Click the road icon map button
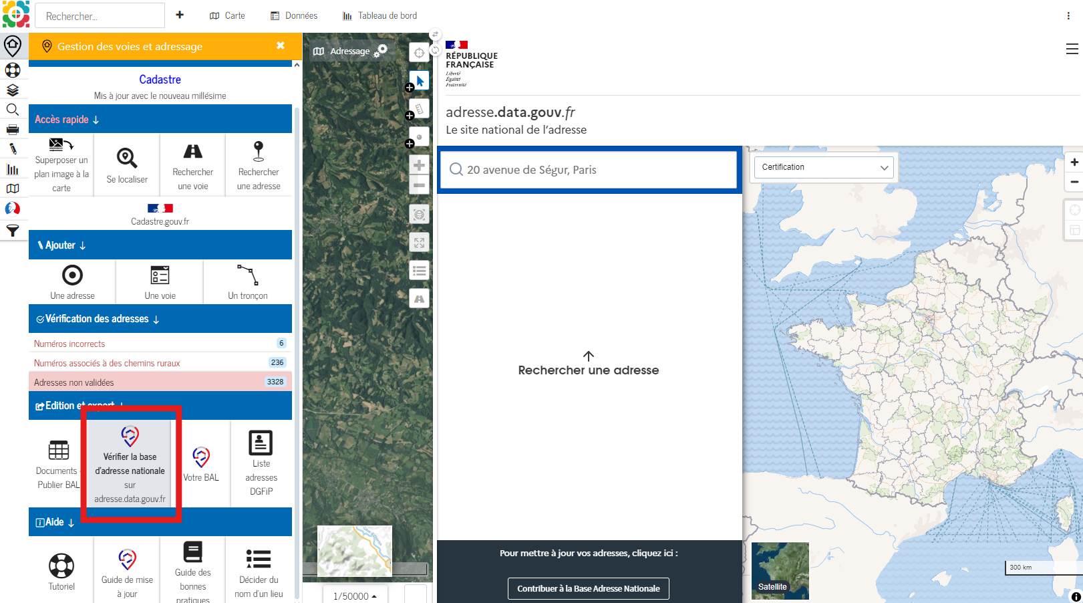Viewport: 1083px width, 603px height. (x=419, y=299)
